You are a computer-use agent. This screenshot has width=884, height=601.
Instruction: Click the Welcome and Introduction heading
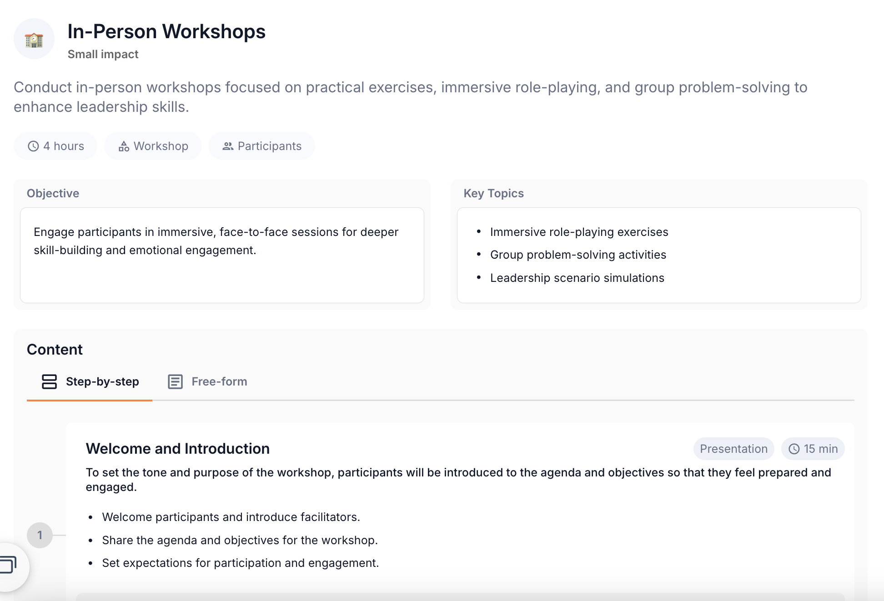pos(177,449)
